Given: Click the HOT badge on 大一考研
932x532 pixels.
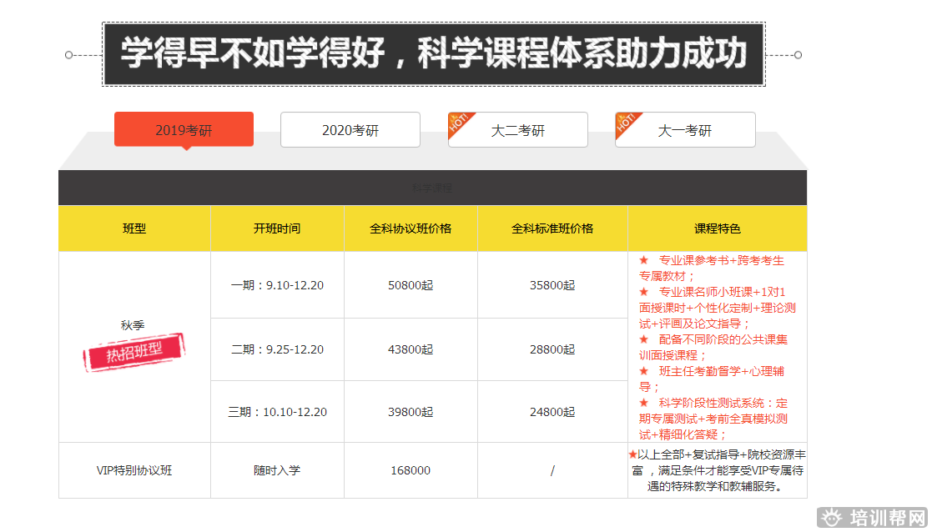Looking at the screenshot, I should (626, 123).
